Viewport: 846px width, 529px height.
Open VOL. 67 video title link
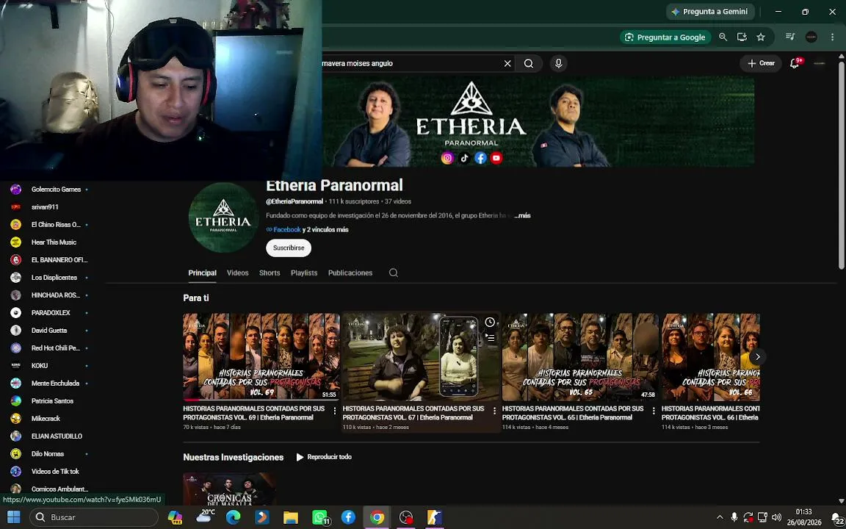(x=413, y=413)
